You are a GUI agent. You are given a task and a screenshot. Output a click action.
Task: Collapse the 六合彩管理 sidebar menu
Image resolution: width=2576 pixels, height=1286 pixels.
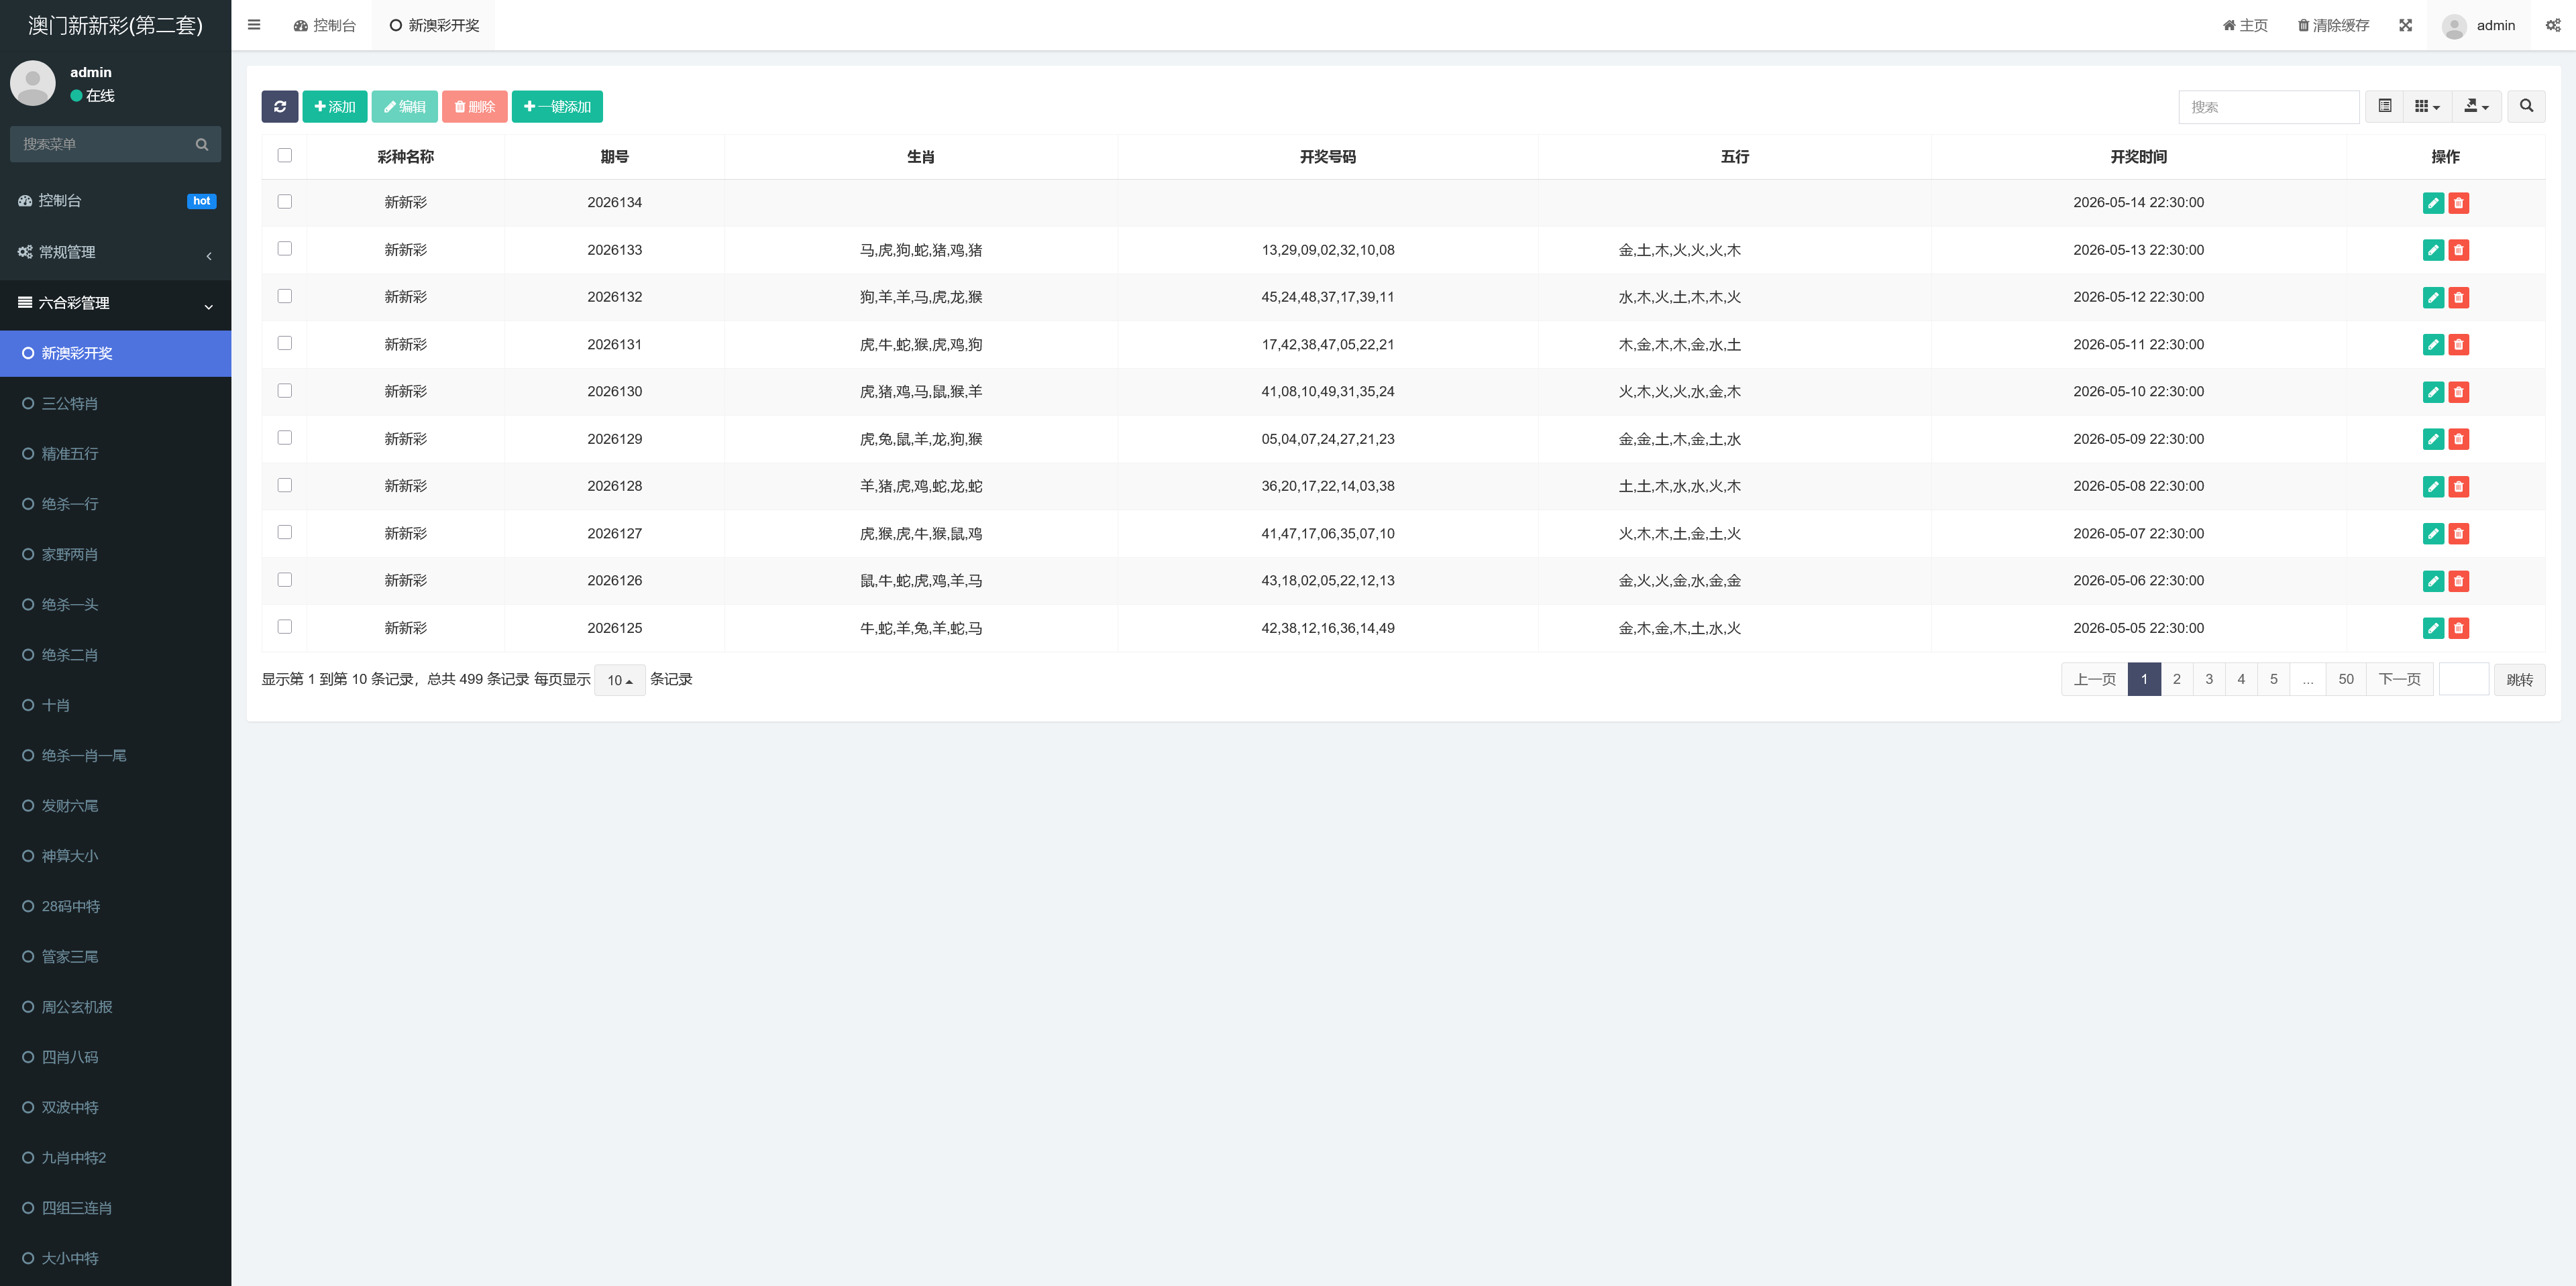(x=115, y=303)
